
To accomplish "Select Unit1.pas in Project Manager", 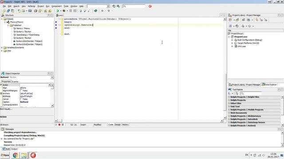I will (241, 46).
